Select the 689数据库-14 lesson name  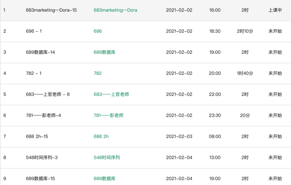40,52
